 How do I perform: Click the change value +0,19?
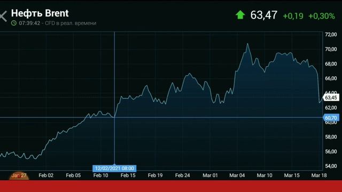pos(293,16)
